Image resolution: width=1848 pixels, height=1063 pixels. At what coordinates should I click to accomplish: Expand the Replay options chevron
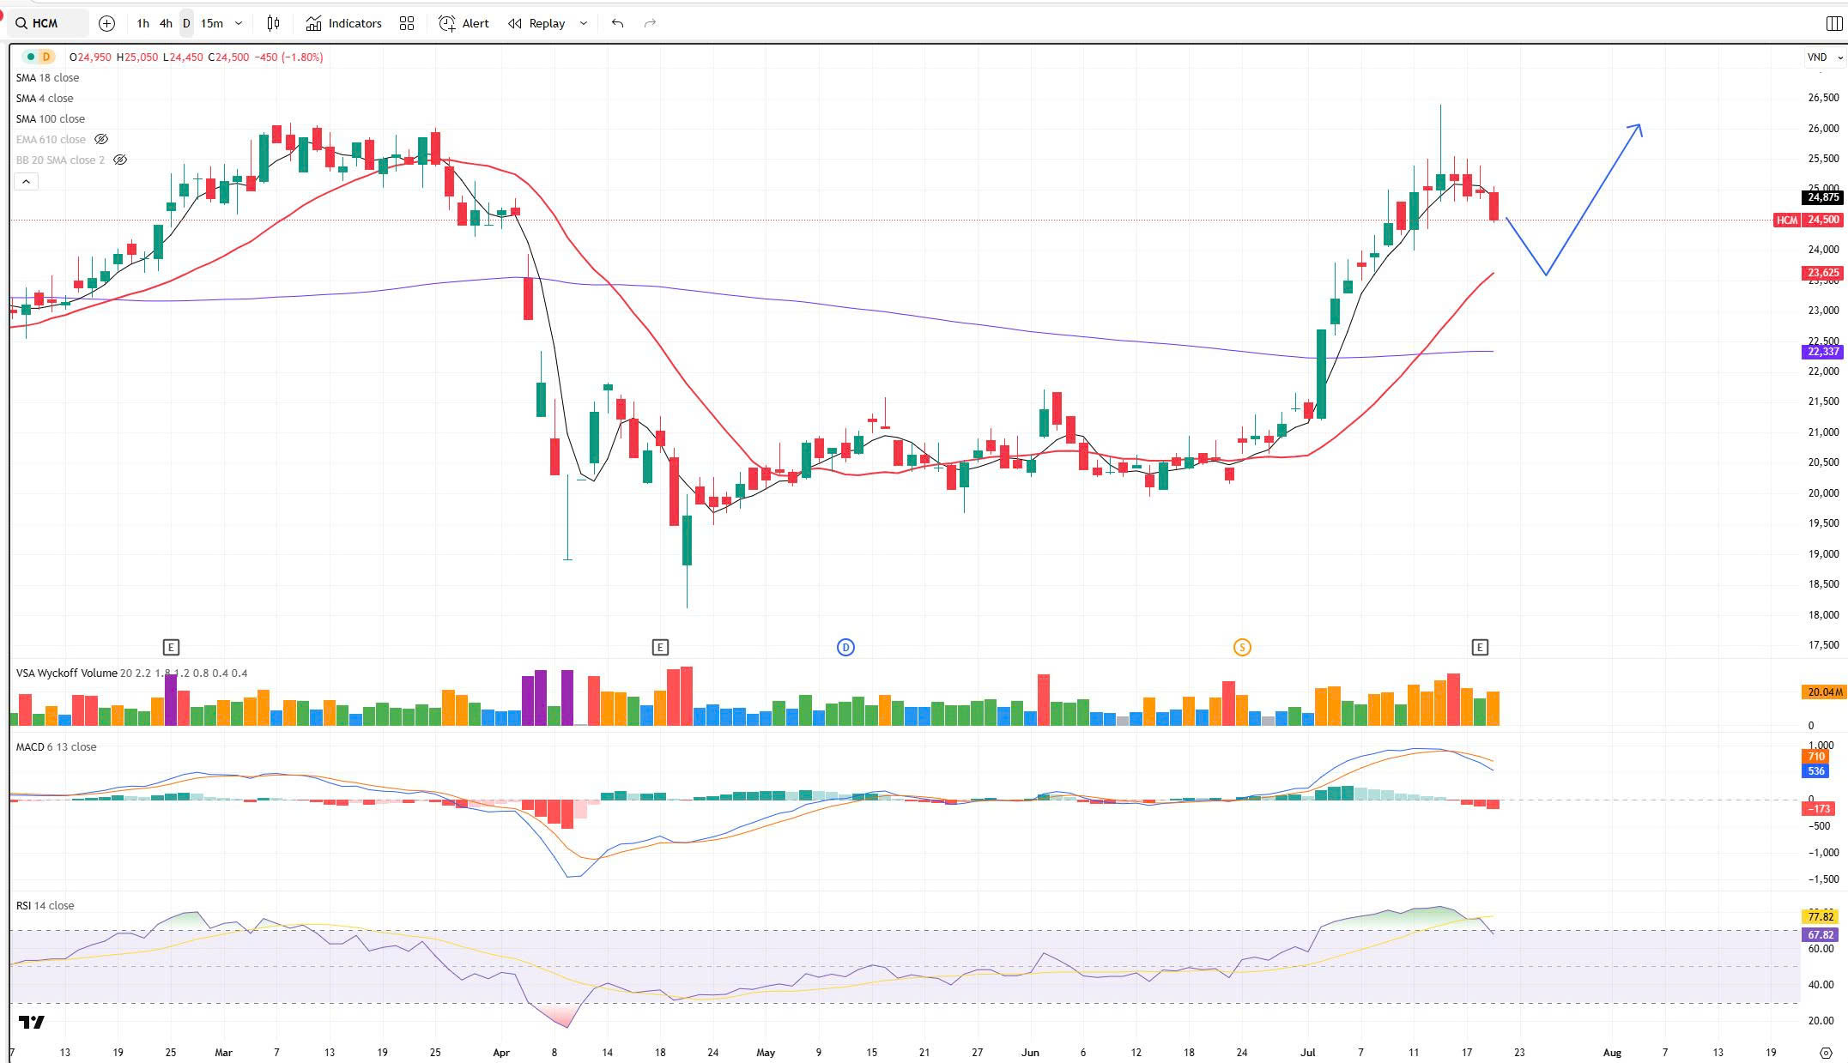584,23
